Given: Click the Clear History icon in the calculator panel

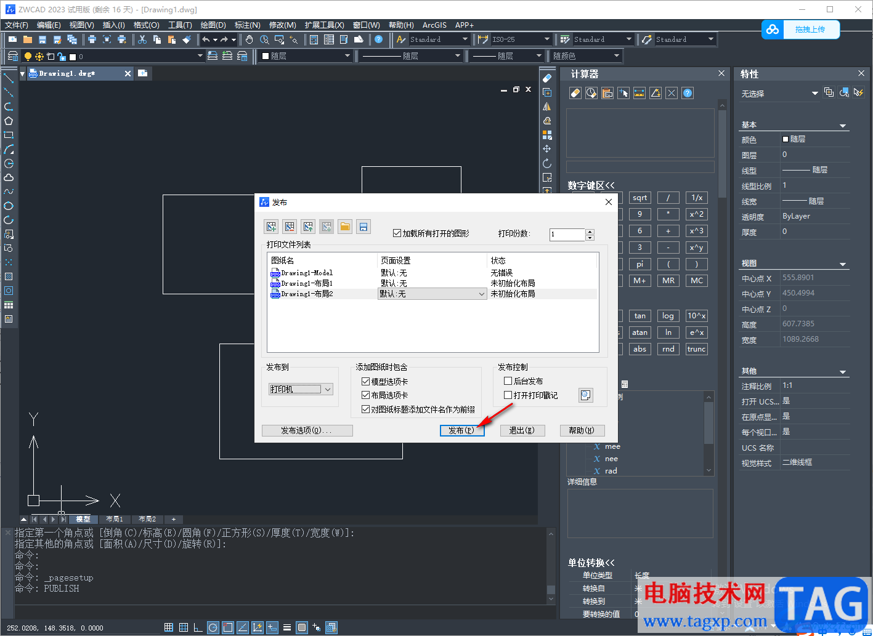Looking at the screenshot, I should pos(591,93).
